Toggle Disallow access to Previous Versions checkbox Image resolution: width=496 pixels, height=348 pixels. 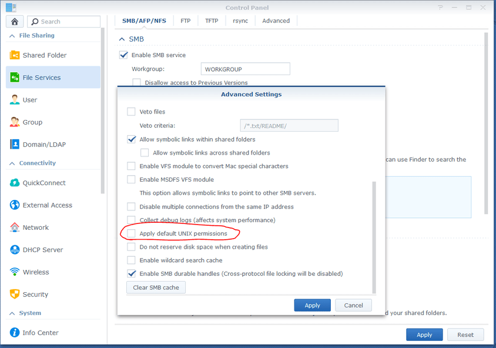(x=137, y=82)
